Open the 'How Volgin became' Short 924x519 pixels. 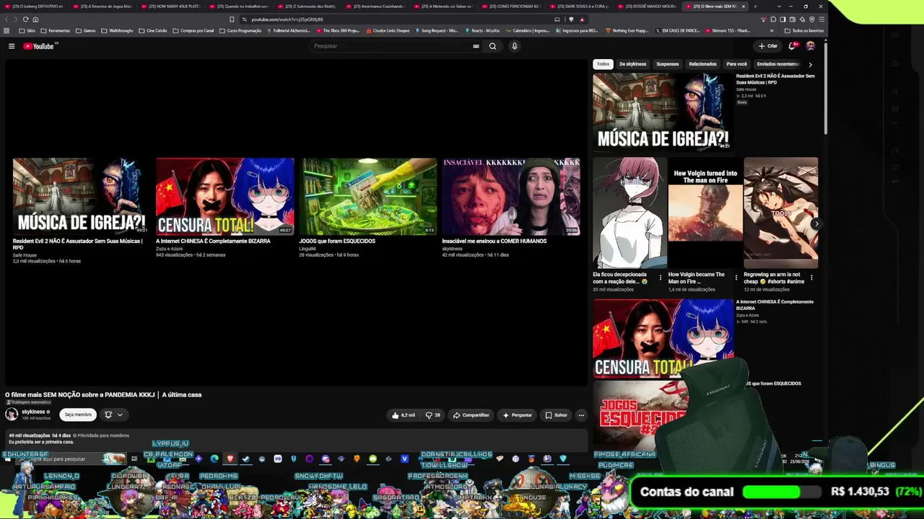click(705, 213)
